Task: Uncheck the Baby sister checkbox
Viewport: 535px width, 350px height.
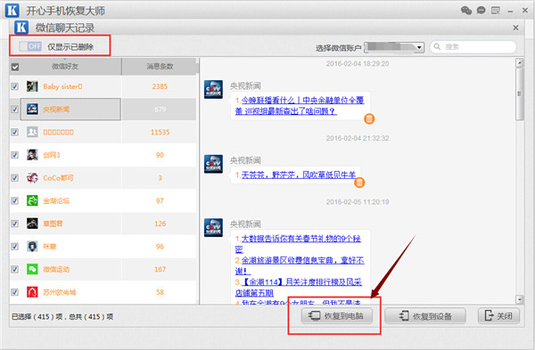Action: 14,86
